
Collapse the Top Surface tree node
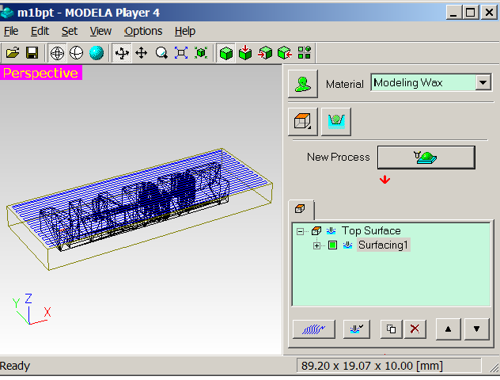tap(300, 231)
